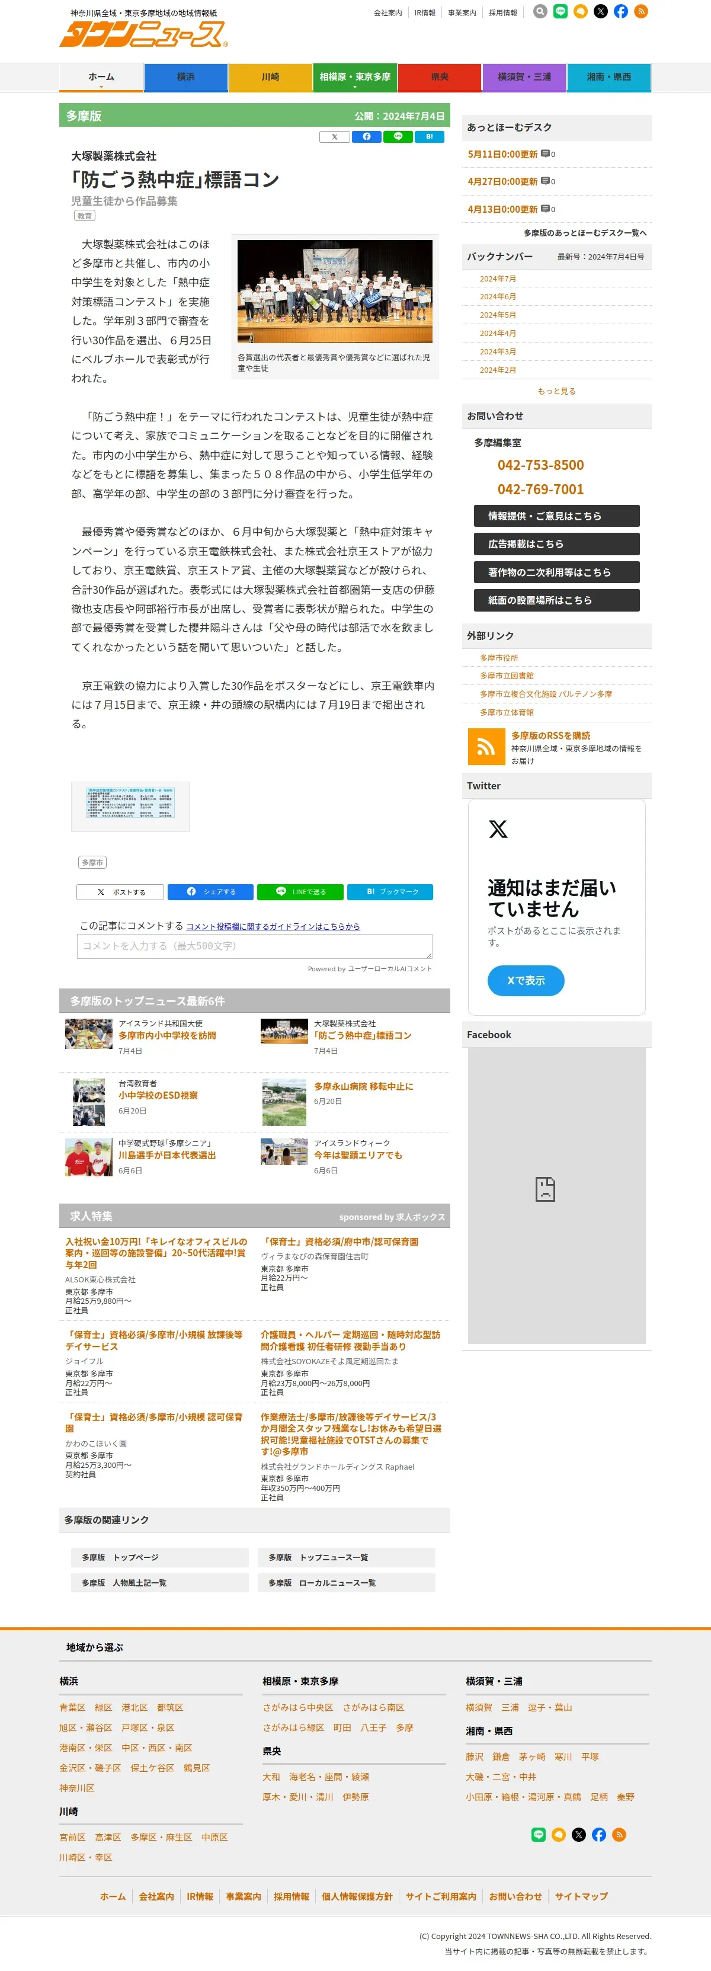711x1971 pixels.
Task: Expand the 川崎 navigation dropdown
Action: coord(270,78)
